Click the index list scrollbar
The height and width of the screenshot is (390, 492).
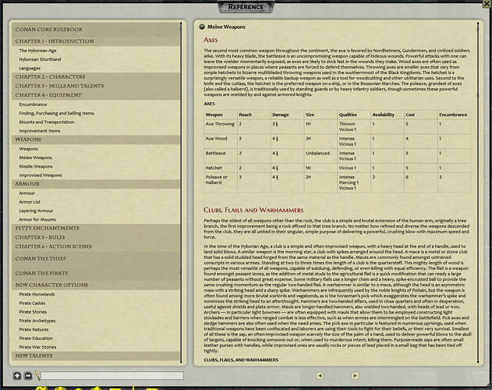point(181,193)
